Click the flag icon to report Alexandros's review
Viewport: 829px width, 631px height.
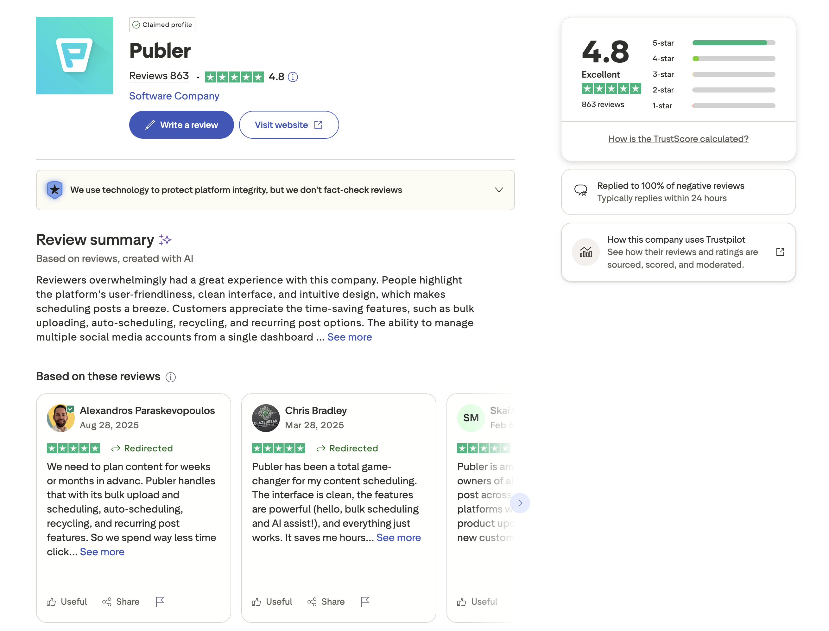tap(160, 601)
